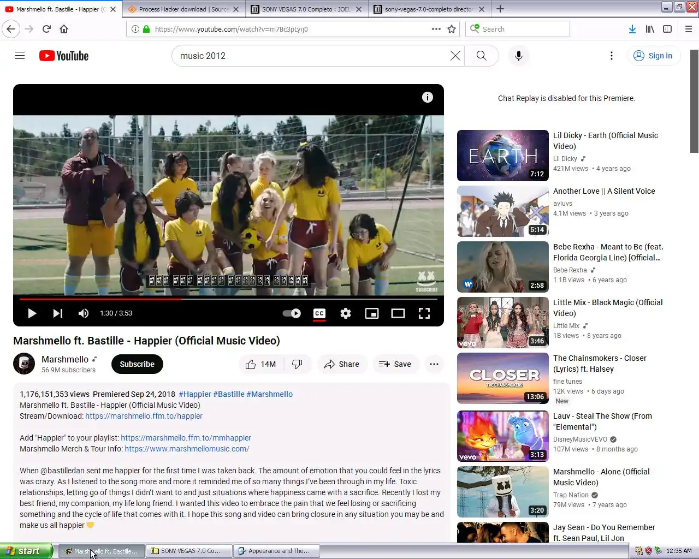Viewport: 699px width, 559px height.
Task: Open a new browser tab
Action: 500,9
